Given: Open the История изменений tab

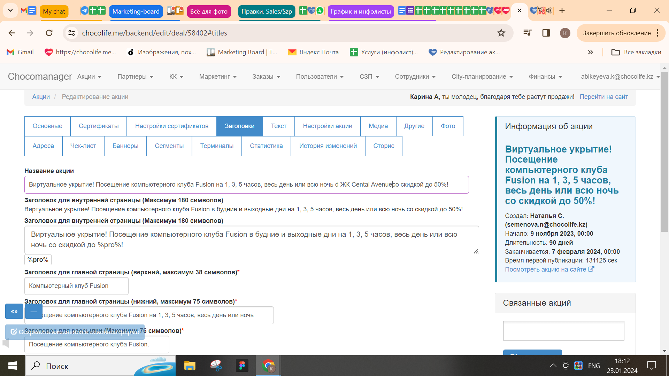Looking at the screenshot, I should pos(328,146).
